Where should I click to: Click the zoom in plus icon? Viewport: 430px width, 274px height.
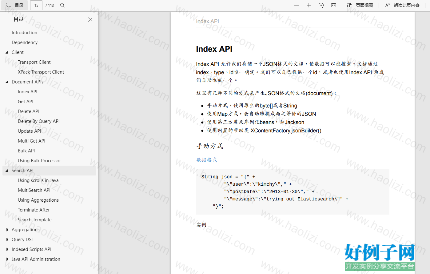point(309,5)
